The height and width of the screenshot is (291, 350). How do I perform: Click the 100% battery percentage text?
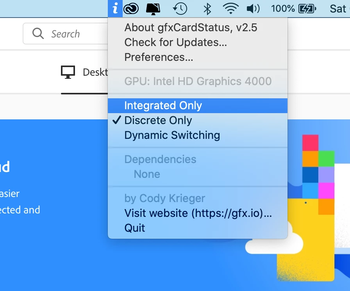(283, 9)
